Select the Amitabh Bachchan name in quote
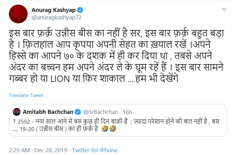This screenshot has width=232, height=155. 48,112
